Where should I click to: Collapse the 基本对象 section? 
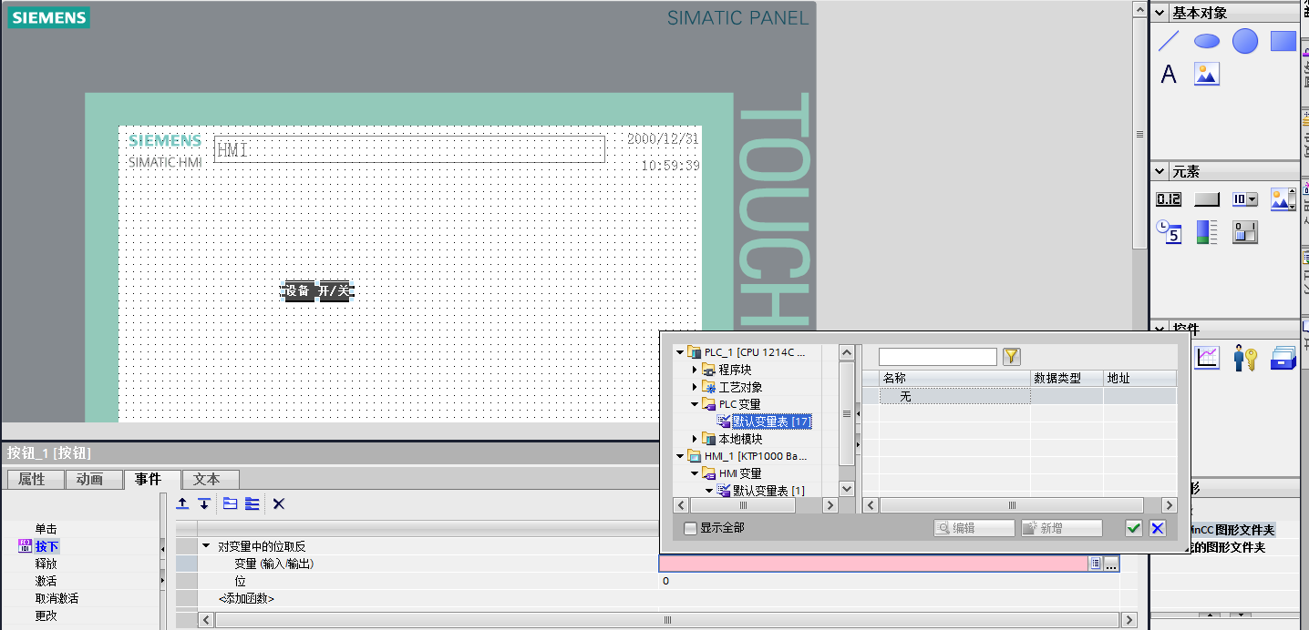[1160, 13]
